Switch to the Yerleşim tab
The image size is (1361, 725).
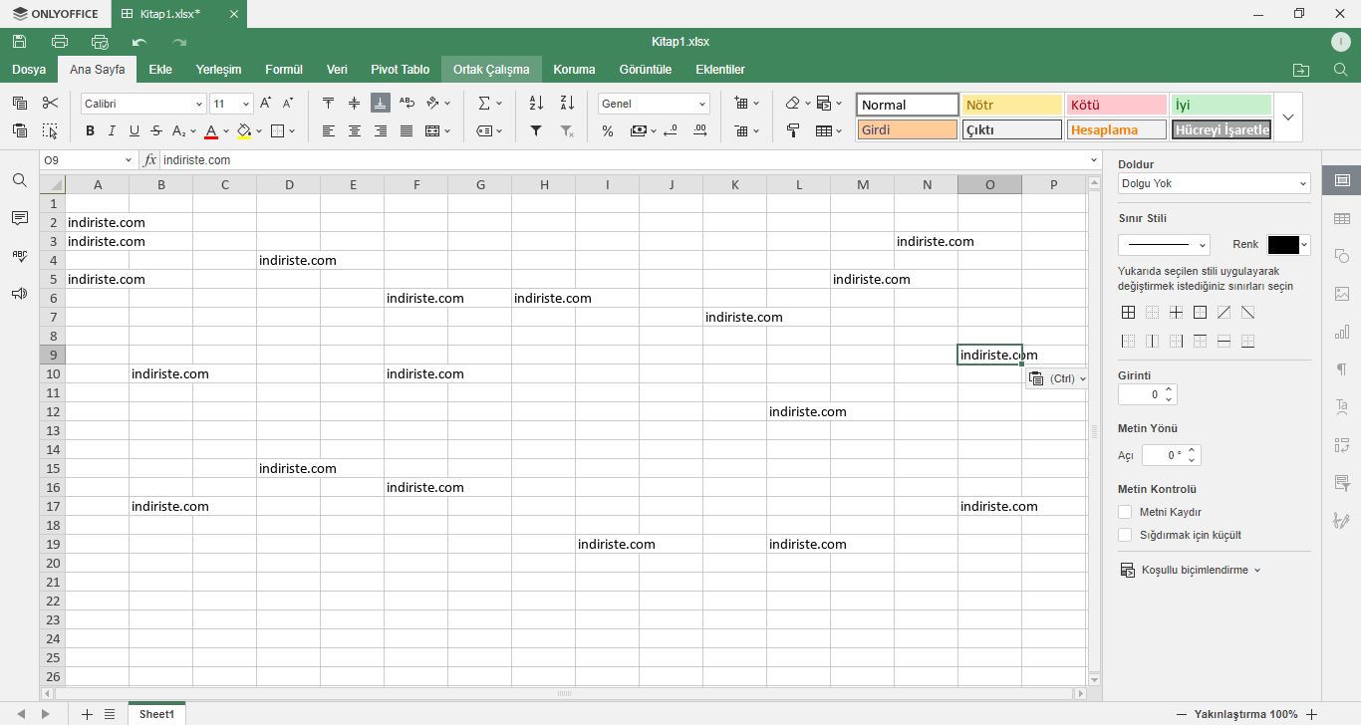point(218,70)
